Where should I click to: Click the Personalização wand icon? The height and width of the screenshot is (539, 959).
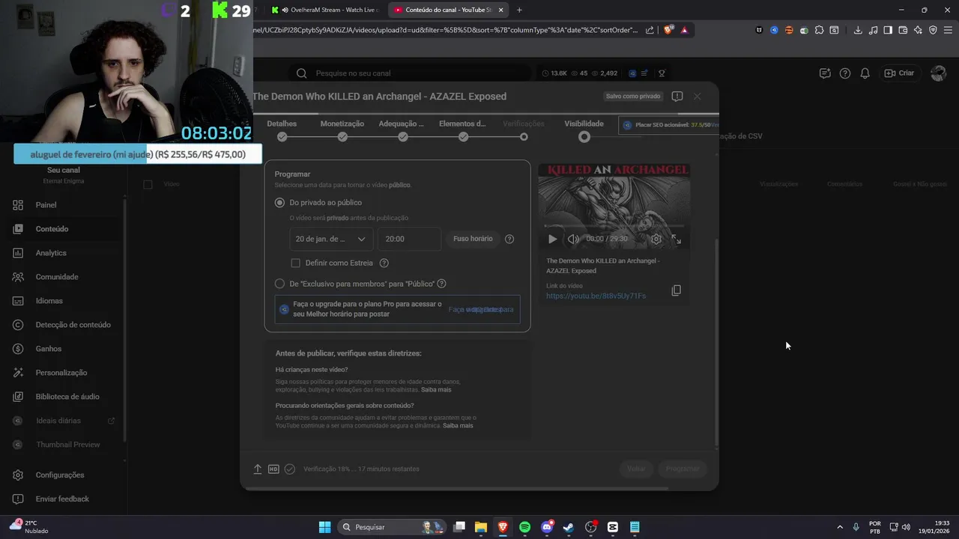[x=18, y=373]
